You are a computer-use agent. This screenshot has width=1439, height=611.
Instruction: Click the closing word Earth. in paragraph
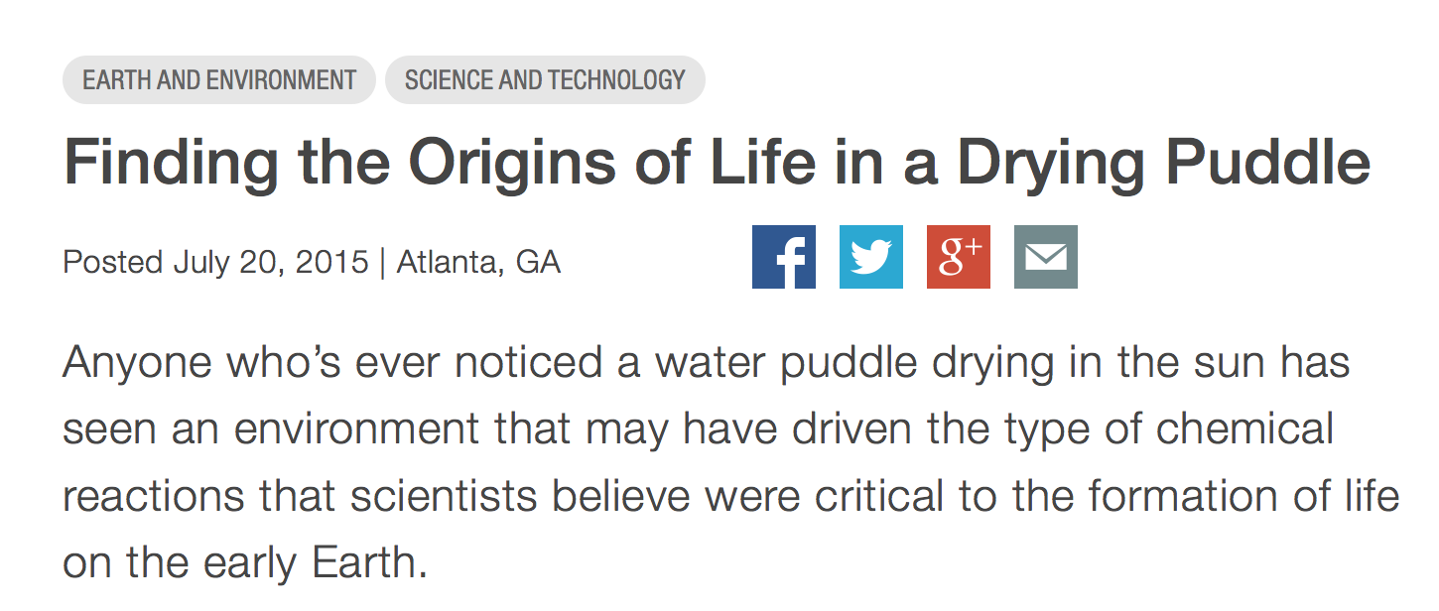pos(369,562)
